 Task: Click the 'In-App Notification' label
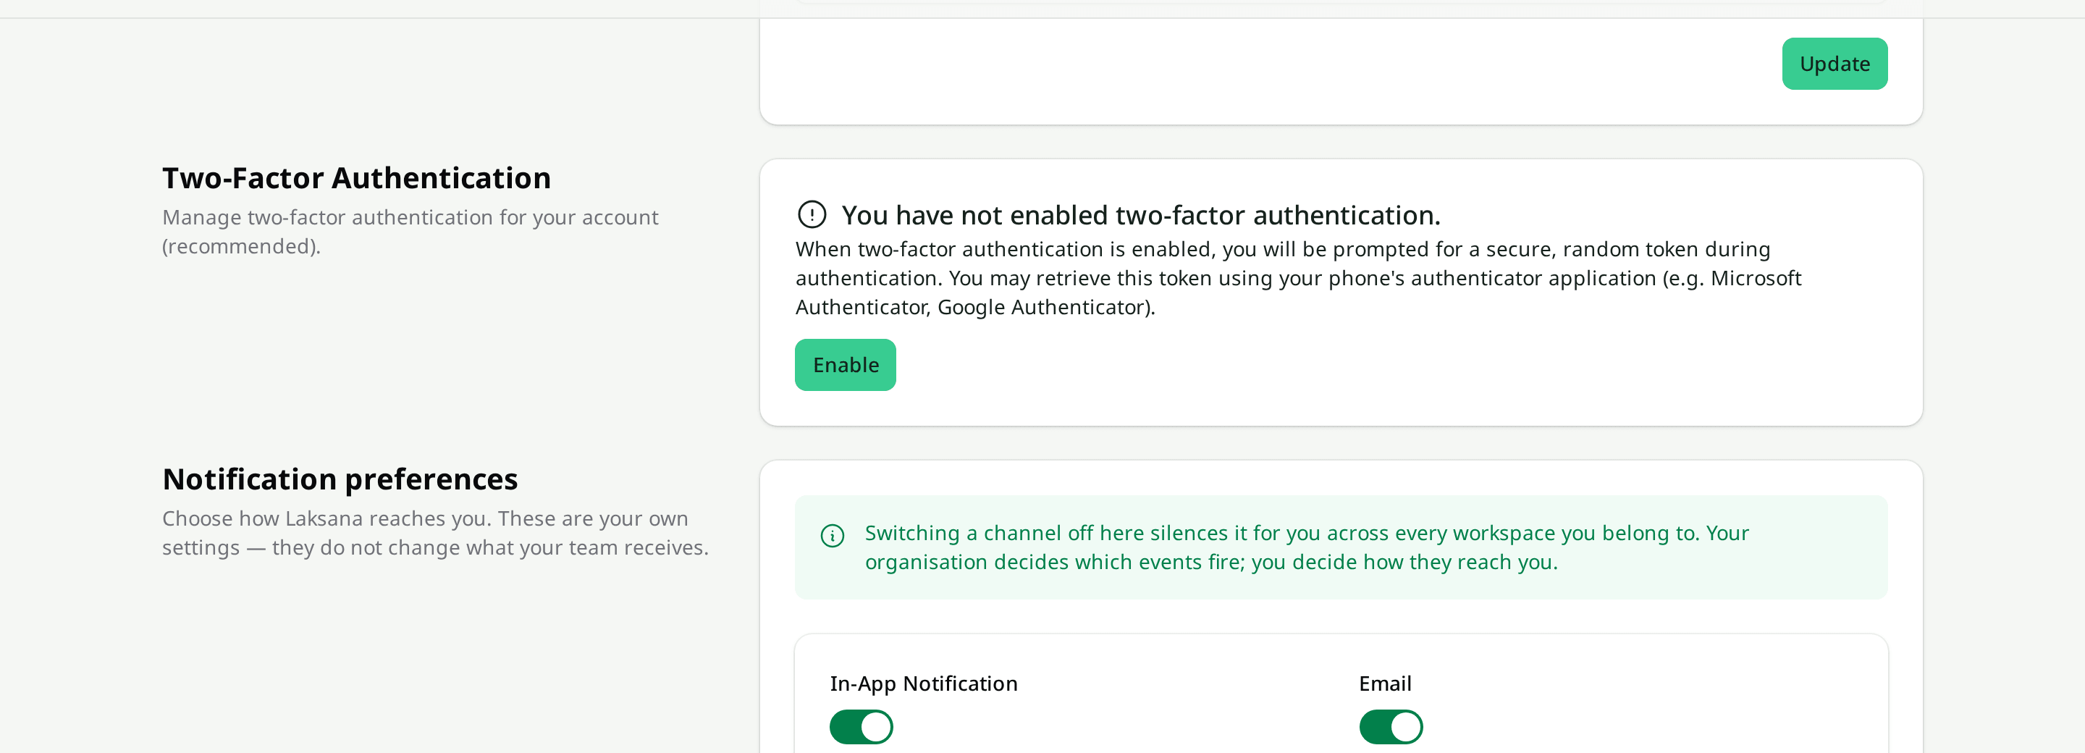[924, 683]
